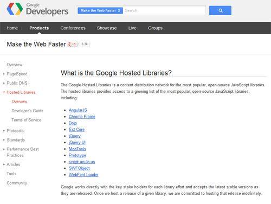
Task: Follow the WebFont Loader library link
Action: click(x=83, y=175)
